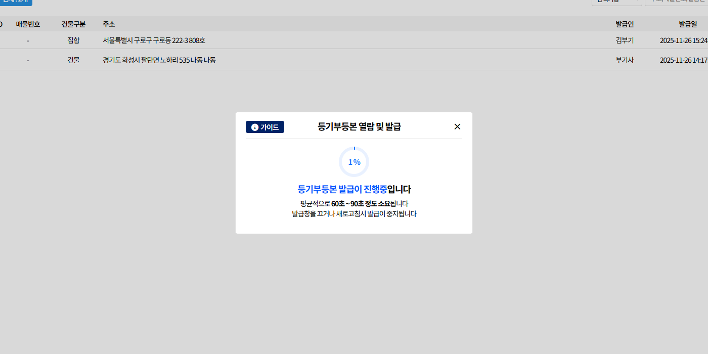This screenshot has height=354, width=708.
Task: Click the 2025-11-26 15:24 issue date
Action: 684,40
